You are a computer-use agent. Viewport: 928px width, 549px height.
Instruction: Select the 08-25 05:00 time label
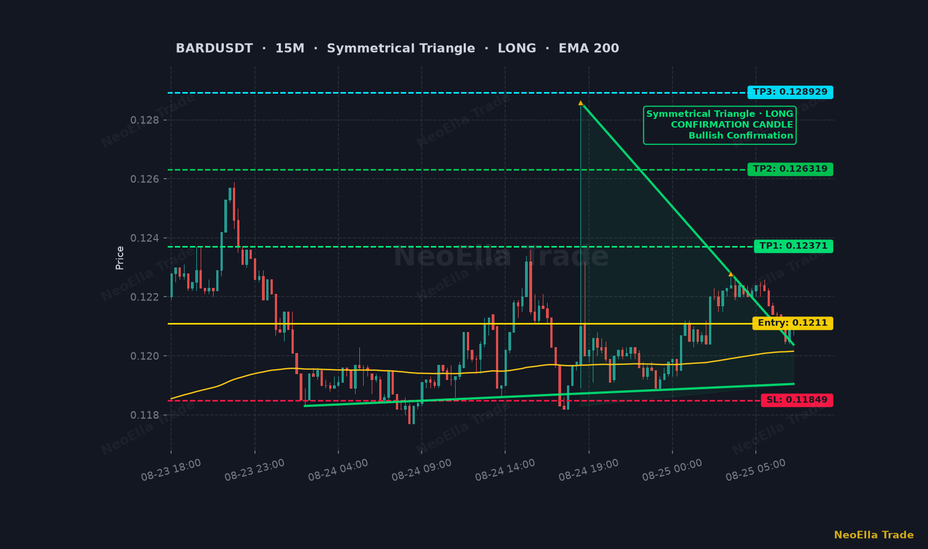(755, 470)
